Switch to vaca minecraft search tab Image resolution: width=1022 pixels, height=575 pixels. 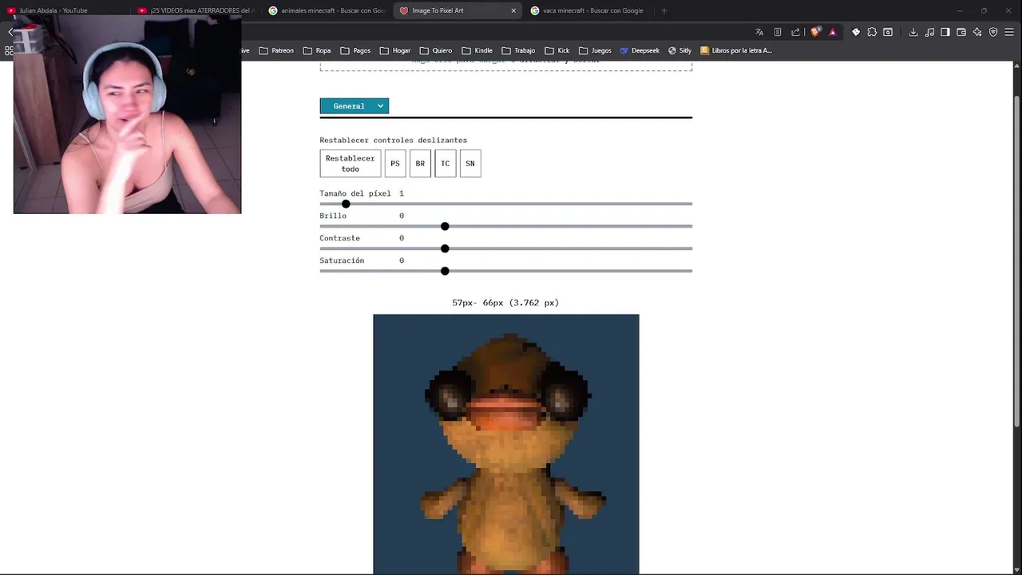[589, 10]
